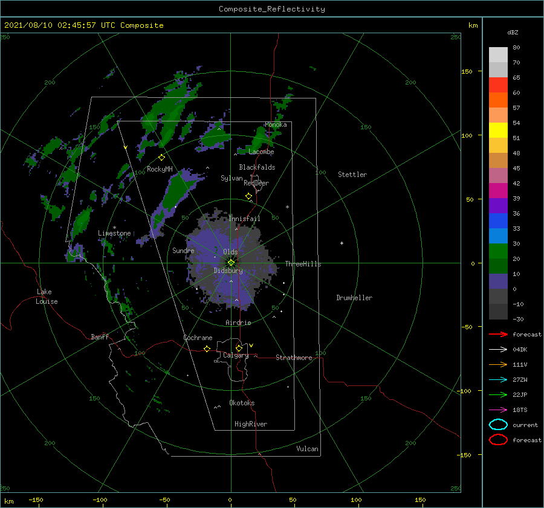Pick the bright green 20–30 dBZ swatch

pos(498,251)
